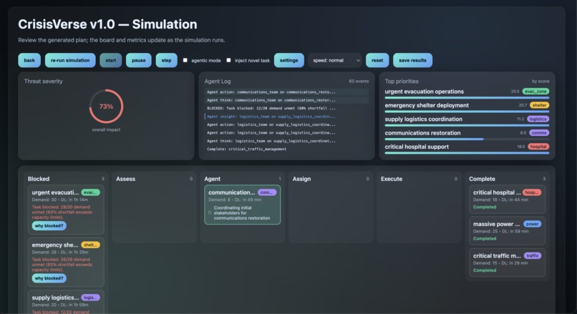Click hospital tag on critical hospital card
Viewport: 577px width, 314px height.
532,192
